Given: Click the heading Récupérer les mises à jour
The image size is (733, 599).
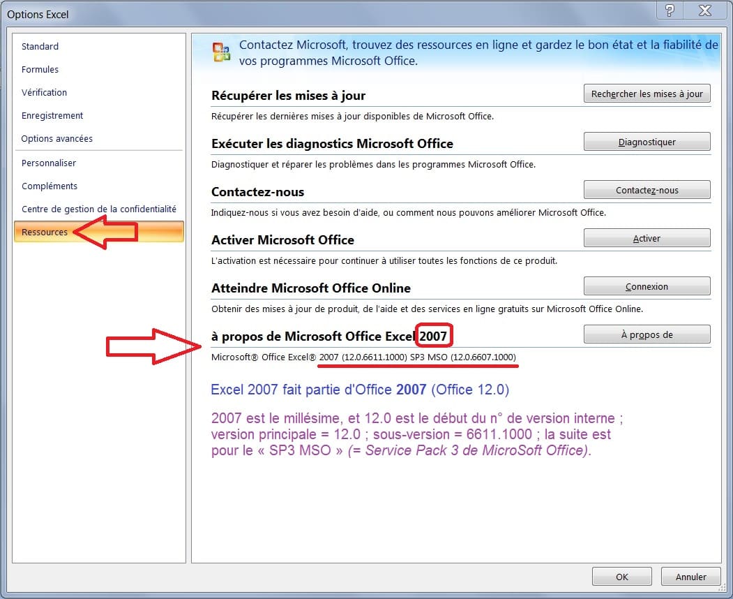Looking at the screenshot, I should 289,96.
